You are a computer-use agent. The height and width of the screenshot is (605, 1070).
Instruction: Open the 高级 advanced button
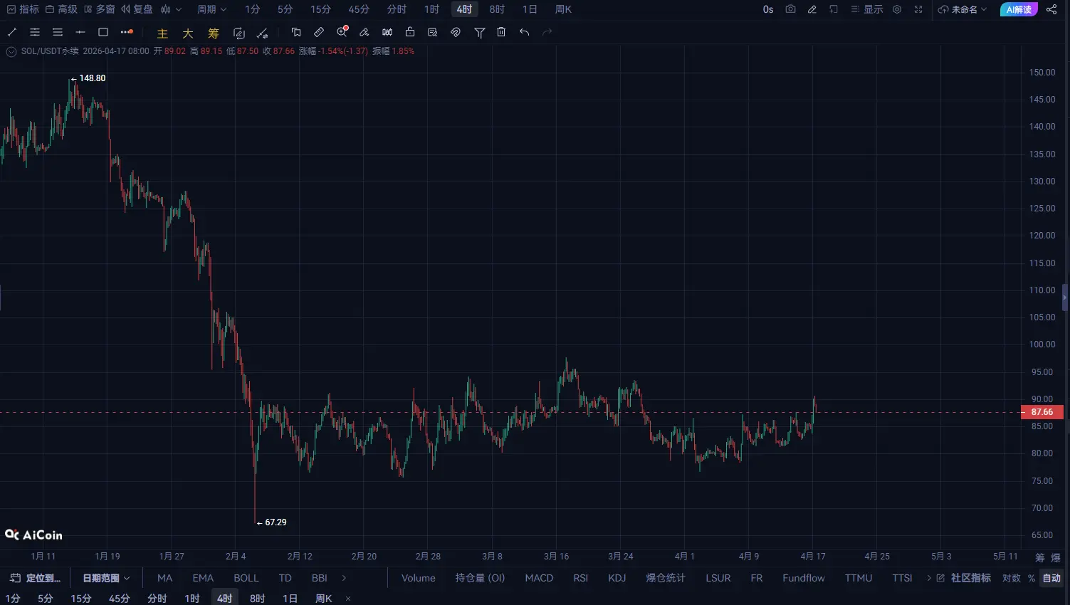coord(61,9)
